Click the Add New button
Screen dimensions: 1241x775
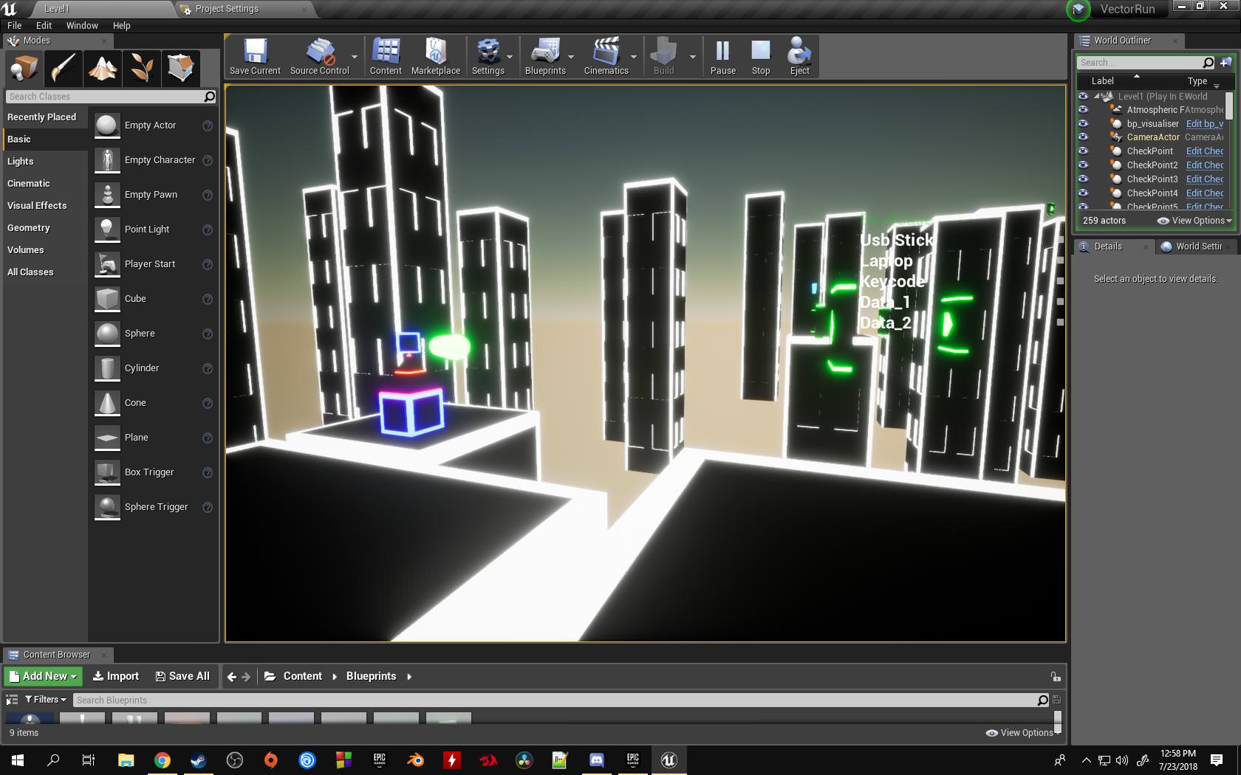tap(43, 676)
